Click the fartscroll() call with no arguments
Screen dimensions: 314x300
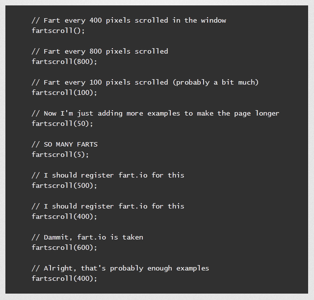click(x=58, y=30)
